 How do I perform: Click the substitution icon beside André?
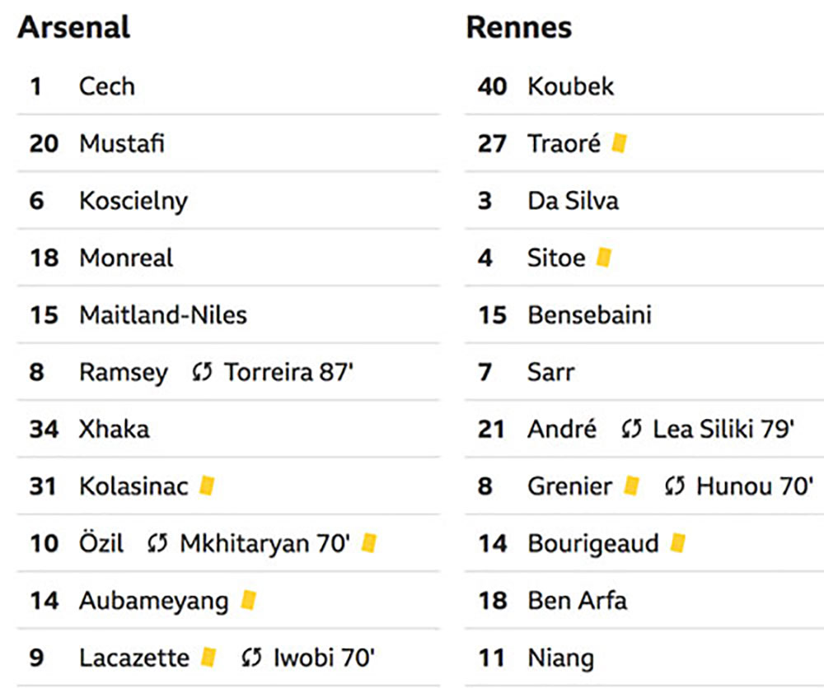tap(631, 430)
